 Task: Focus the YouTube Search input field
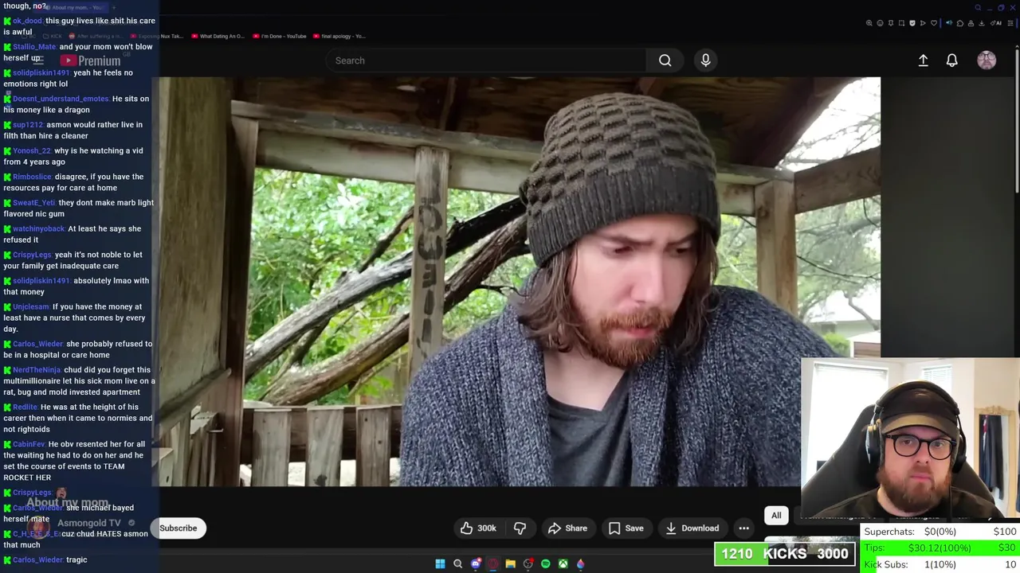[486, 60]
